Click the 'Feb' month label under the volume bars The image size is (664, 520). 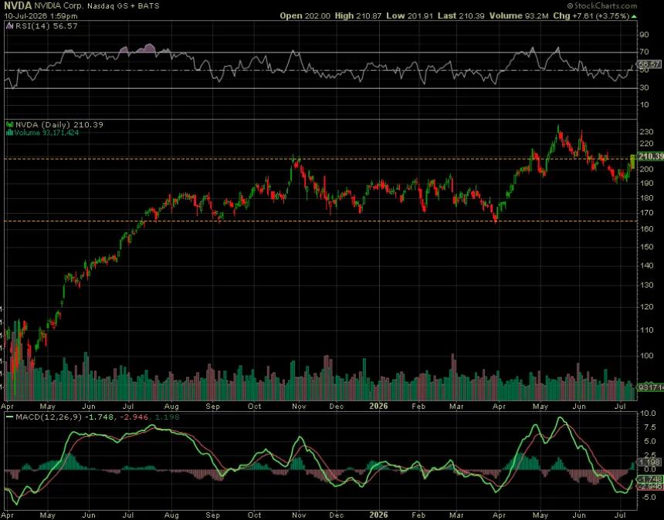click(x=418, y=406)
